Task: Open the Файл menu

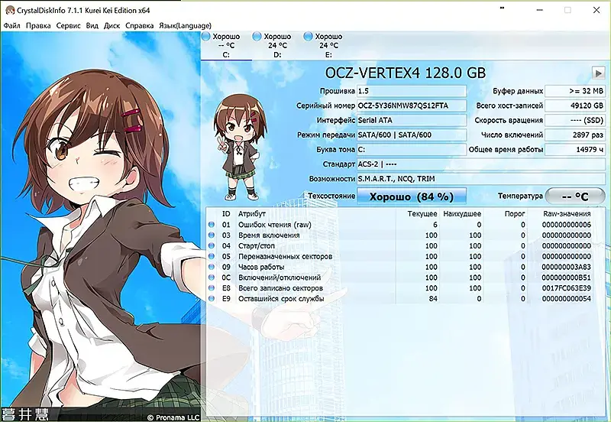Action: click(11, 26)
